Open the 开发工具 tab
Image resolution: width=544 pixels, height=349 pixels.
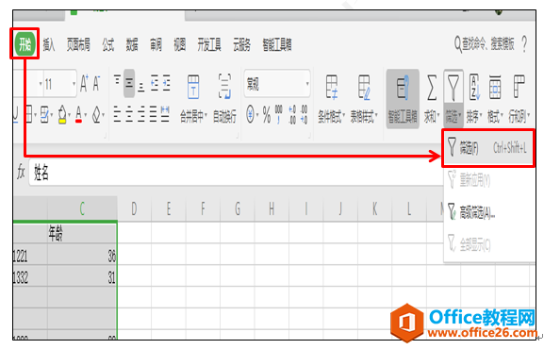tap(209, 44)
